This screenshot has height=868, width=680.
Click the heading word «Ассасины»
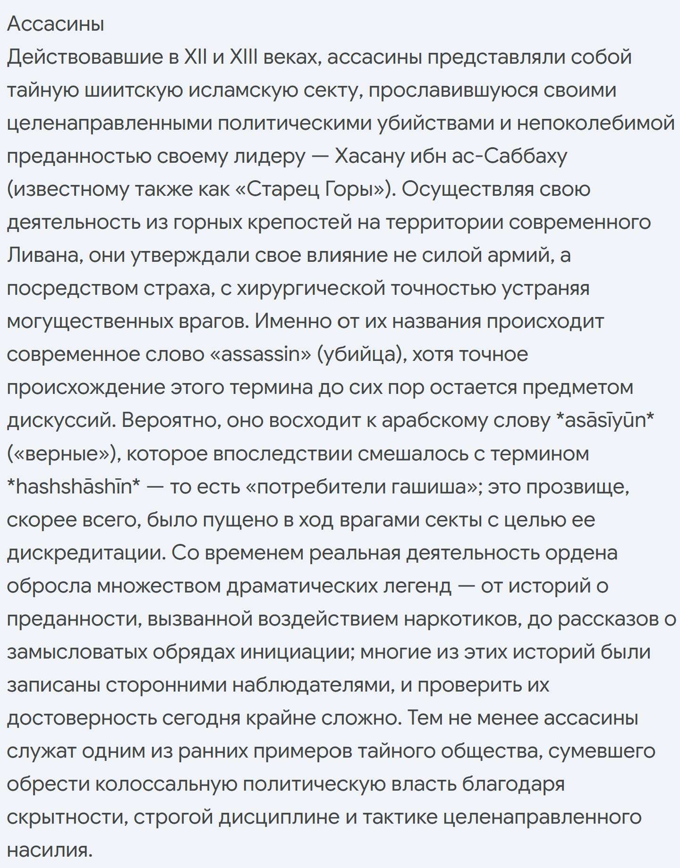[x=56, y=24]
